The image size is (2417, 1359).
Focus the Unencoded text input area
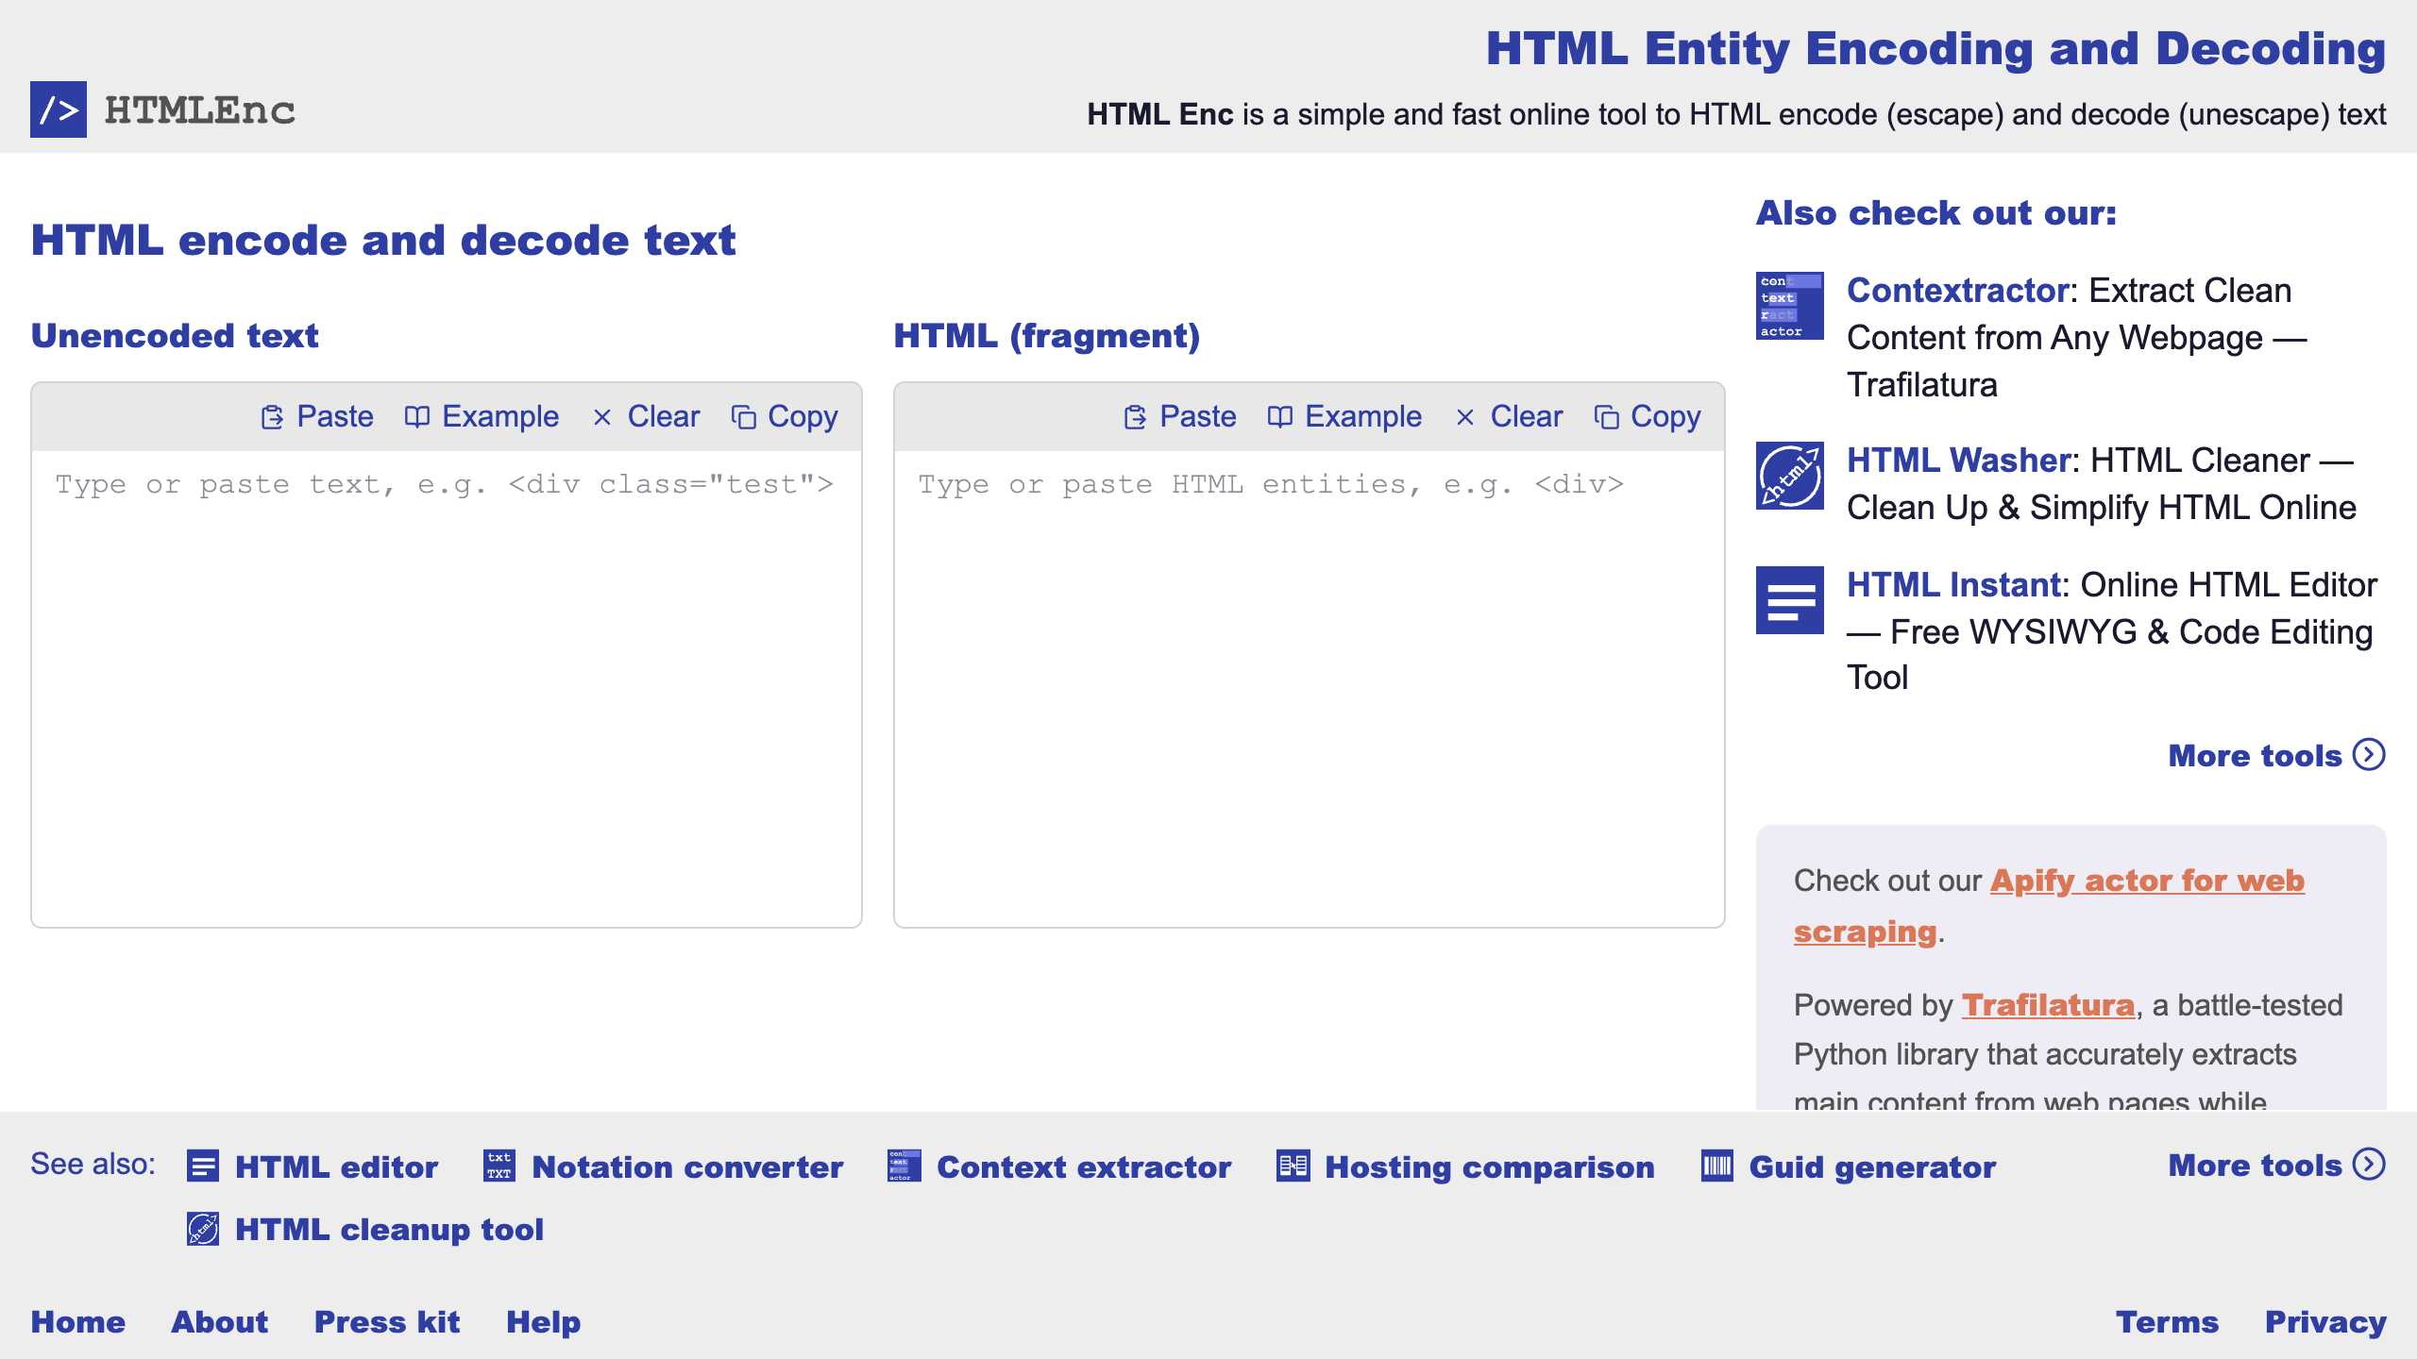446,689
